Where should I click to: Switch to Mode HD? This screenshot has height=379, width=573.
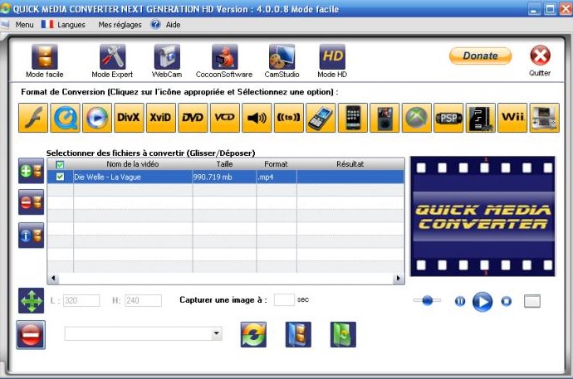pos(331,61)
